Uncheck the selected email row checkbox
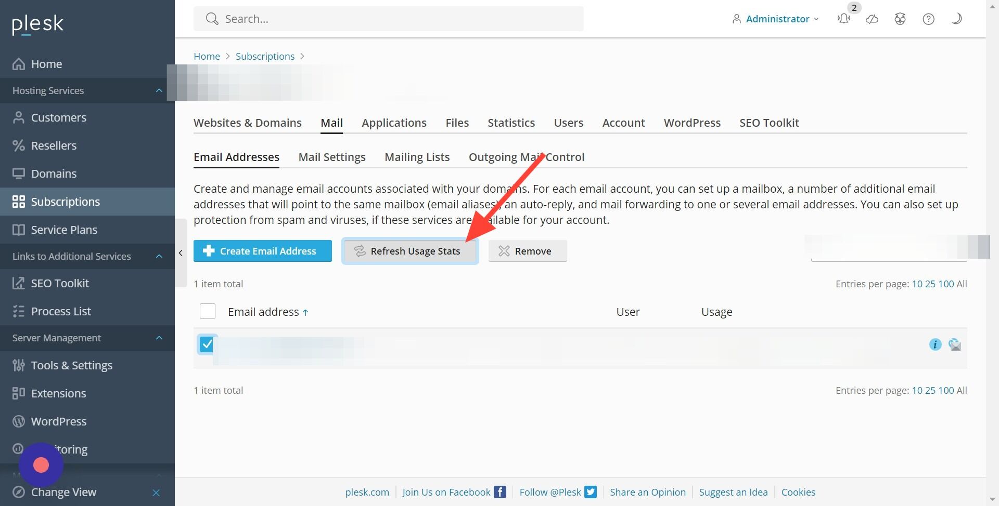 click(x=207, y=344)
